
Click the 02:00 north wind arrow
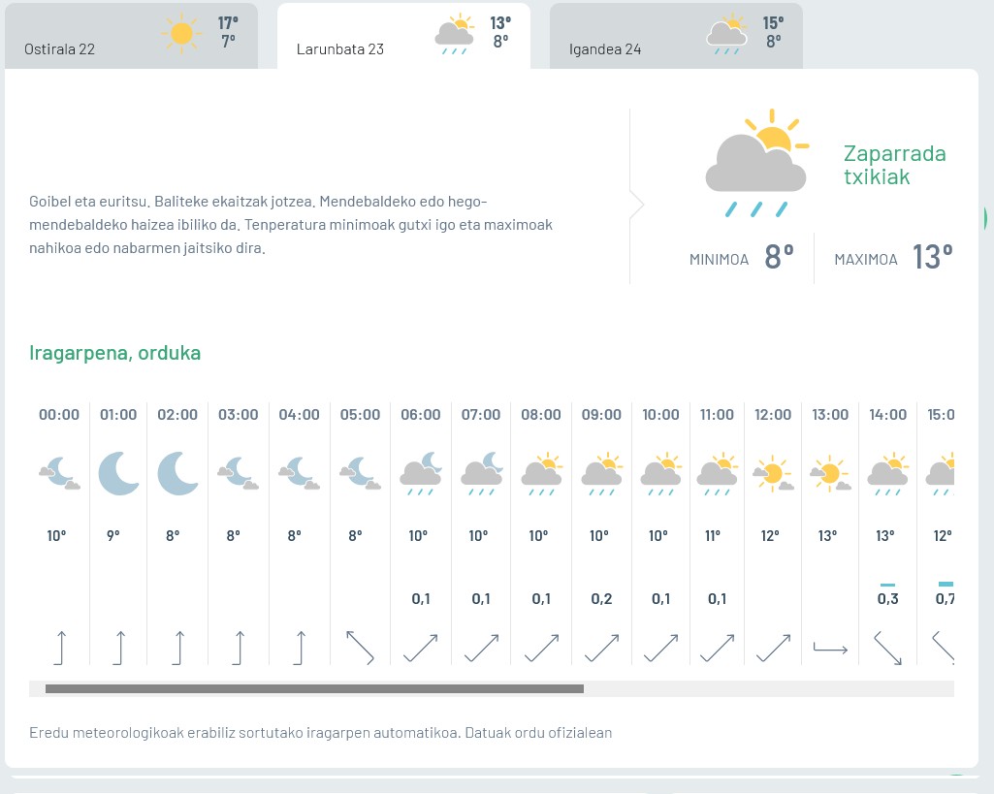178,648
